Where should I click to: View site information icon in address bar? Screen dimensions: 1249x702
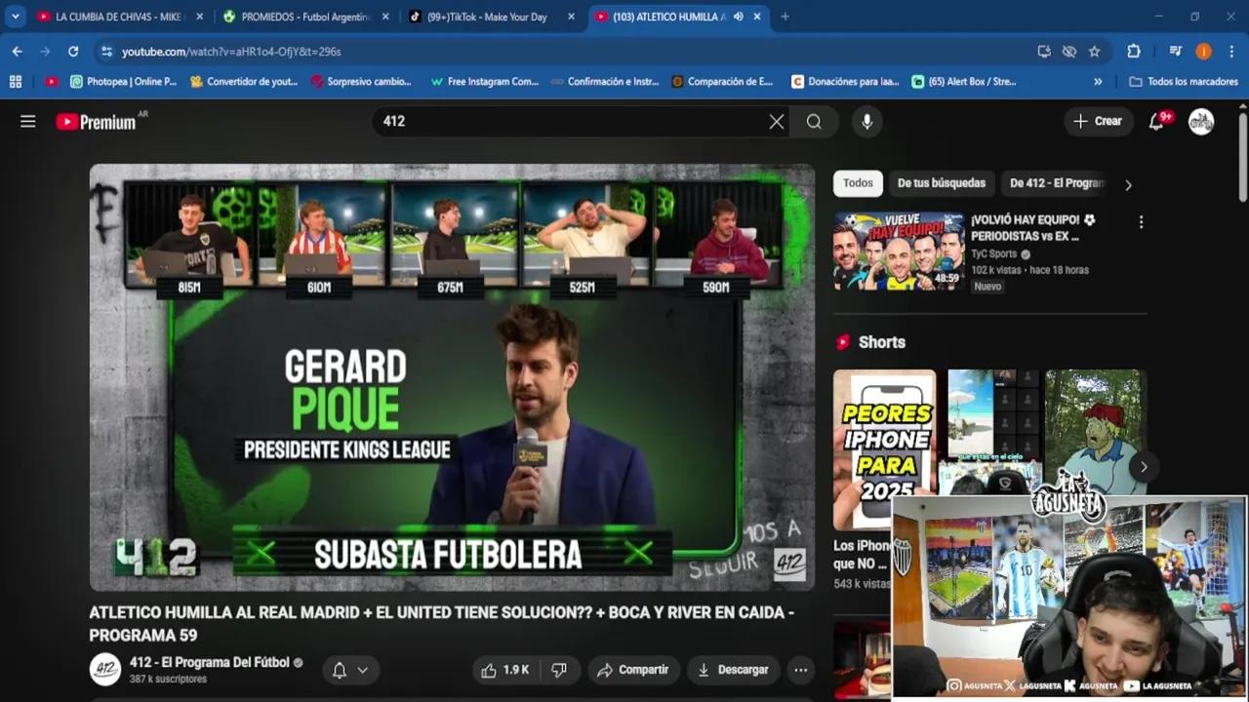click(106, 51)
